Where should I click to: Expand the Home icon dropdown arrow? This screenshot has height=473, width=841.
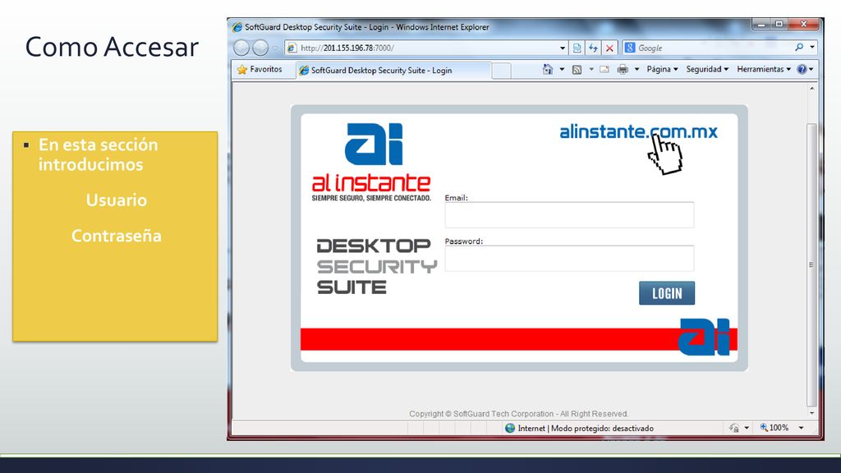(562, 69)
